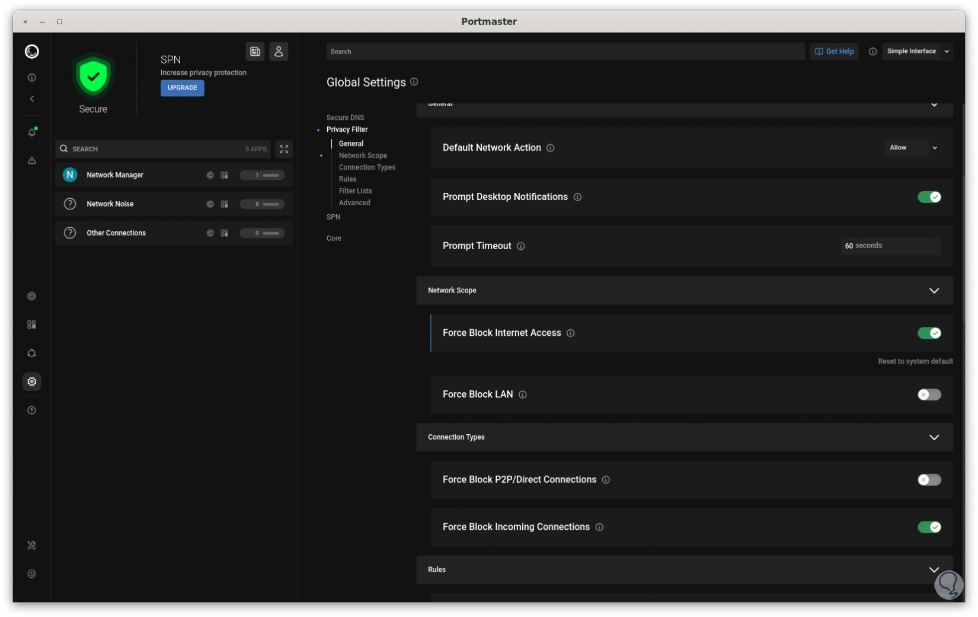The image size is (978, 617).
Task: Open the Default Network Action Allow dropdown
Action: pyautogui.click(x=913, y=148)
